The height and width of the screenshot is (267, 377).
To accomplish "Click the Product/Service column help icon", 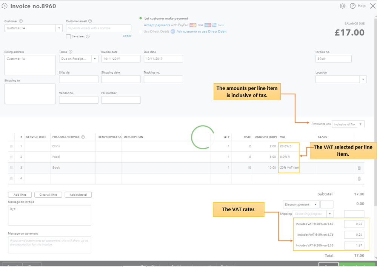I will pyautogui.click(x=83, y=137).
